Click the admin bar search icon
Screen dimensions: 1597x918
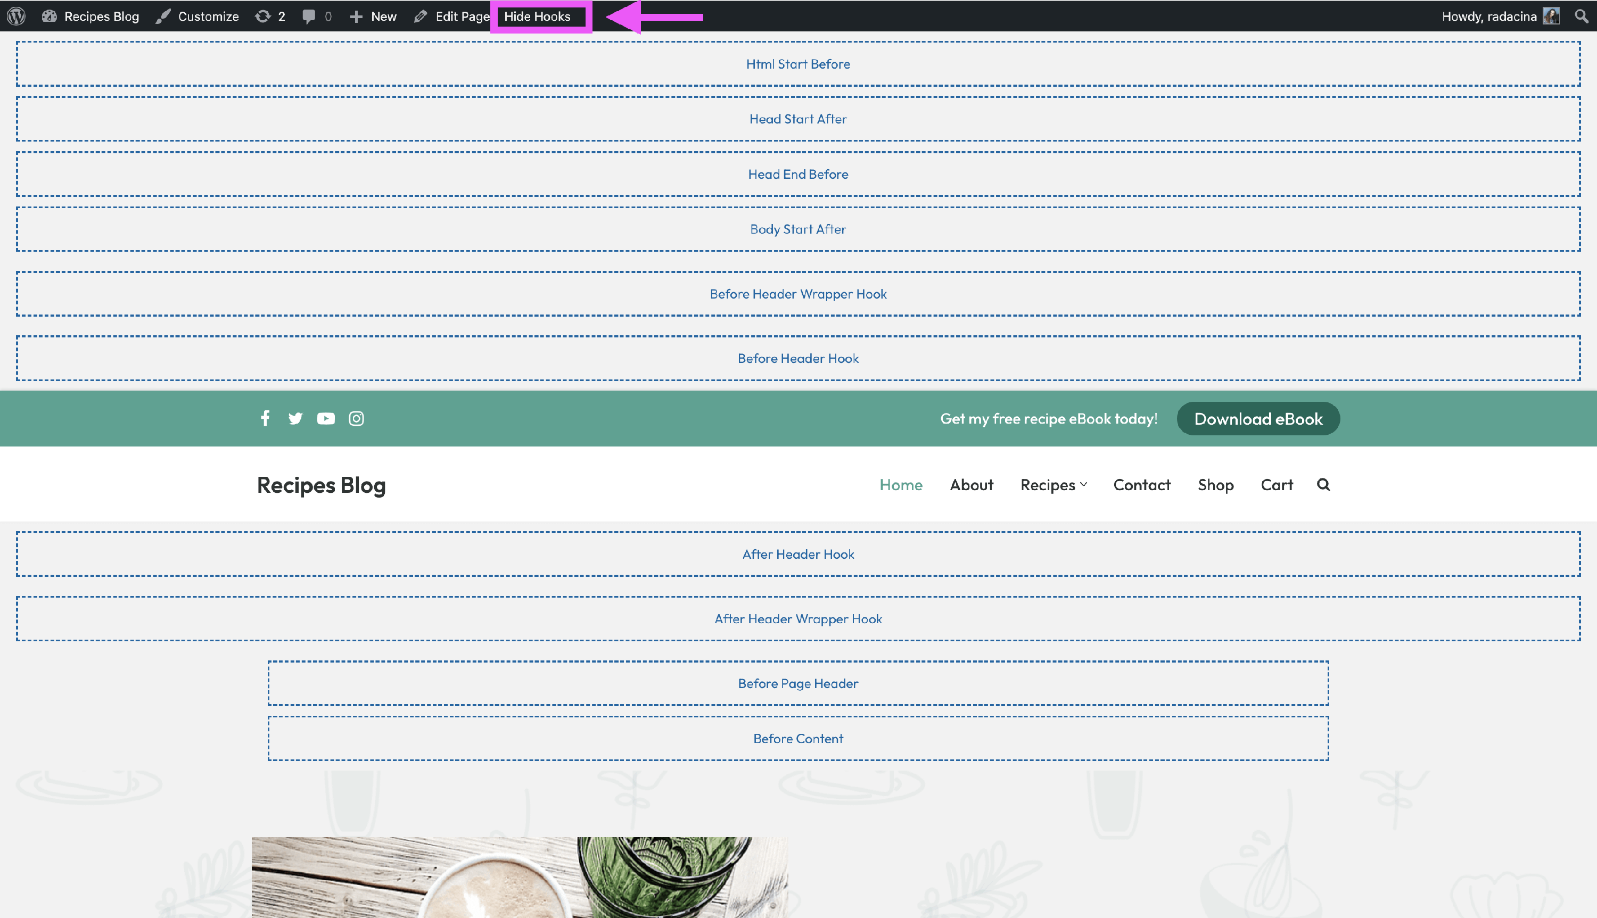(x=1580, y=16)
